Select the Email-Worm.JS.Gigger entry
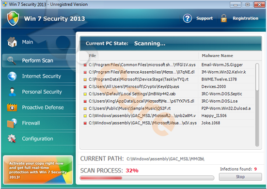The height and width of the screenshot is (189, 267). [x=222, y=65]
